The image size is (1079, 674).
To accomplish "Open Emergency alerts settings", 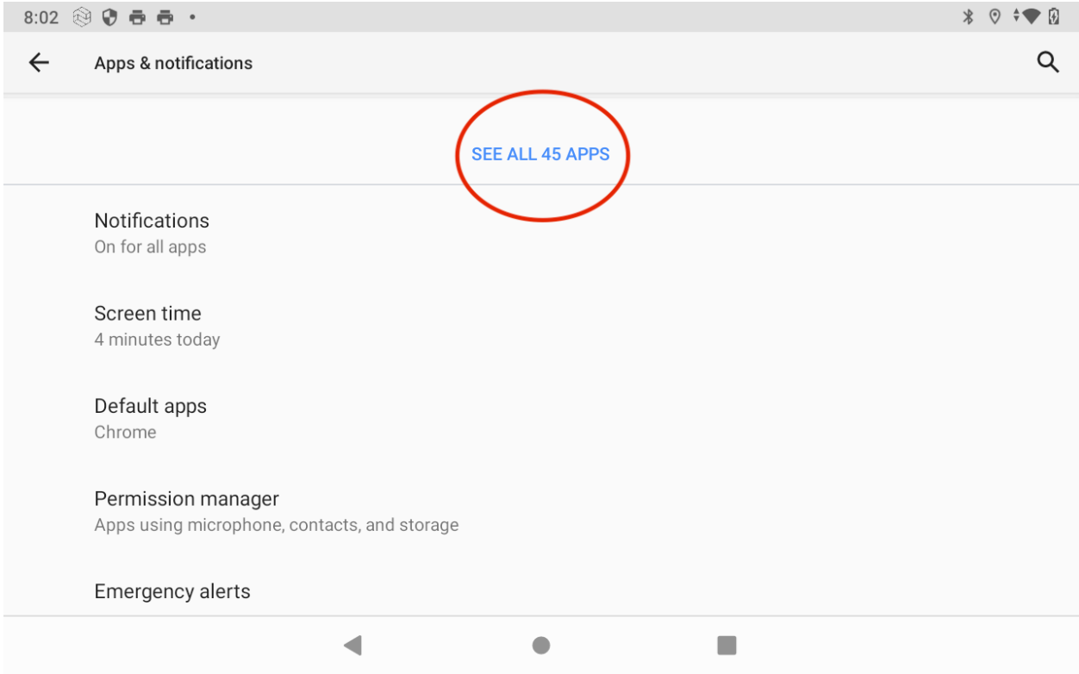I will click(x=172, y=591).
